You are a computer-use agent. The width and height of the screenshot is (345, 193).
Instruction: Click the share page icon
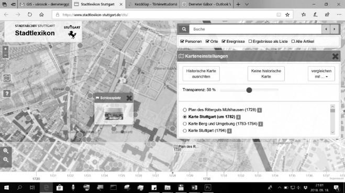coord(327,15)
